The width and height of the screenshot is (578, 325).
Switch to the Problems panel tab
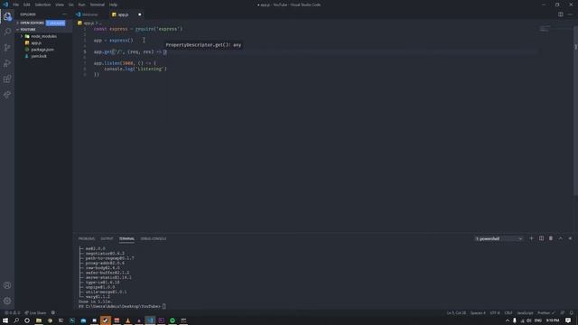(87, 238)
